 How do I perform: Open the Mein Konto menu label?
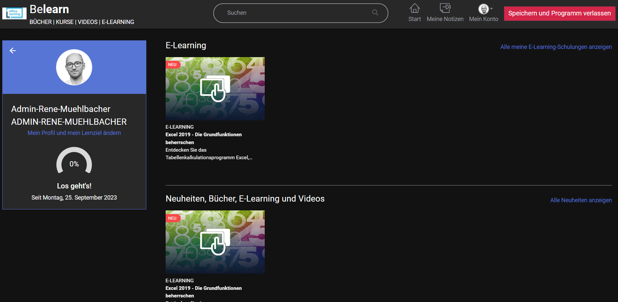484,19
